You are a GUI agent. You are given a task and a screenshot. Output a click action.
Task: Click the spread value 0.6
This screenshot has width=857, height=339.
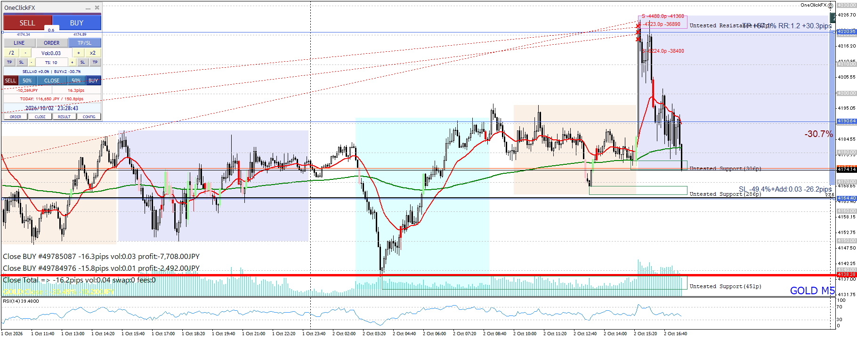click(x=51, y=30)
